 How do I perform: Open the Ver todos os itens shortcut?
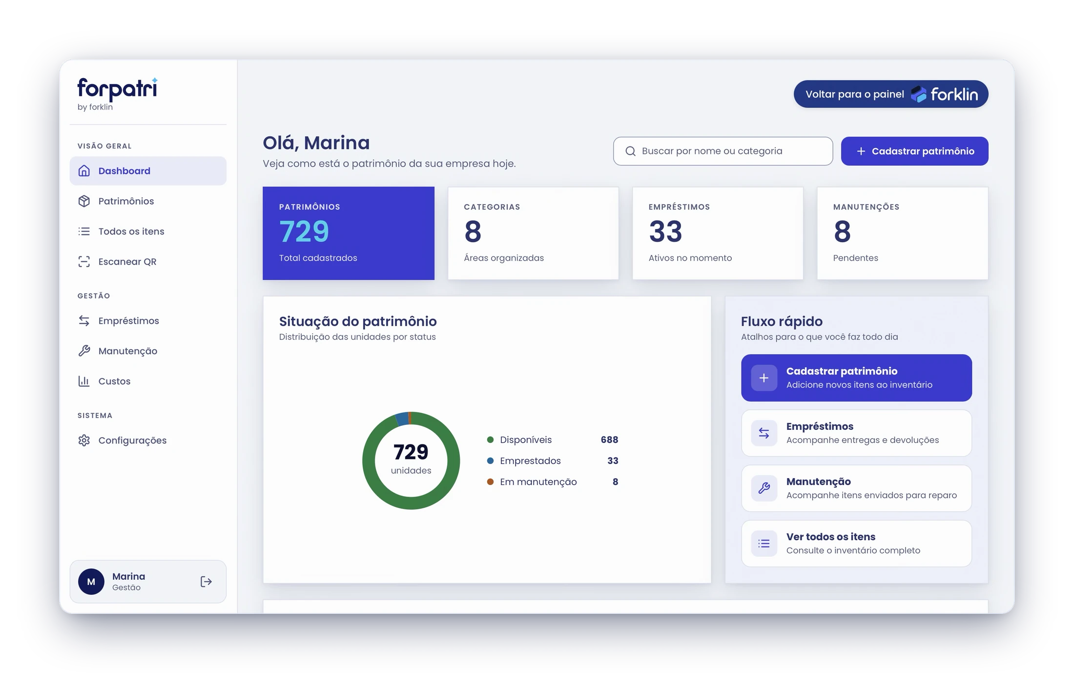click(x=856, y=543)
